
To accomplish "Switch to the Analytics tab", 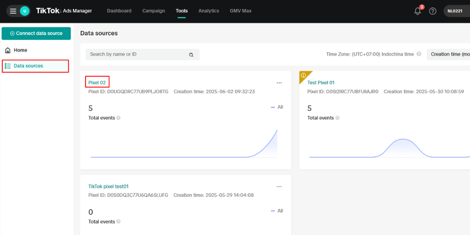I will 209,11.
